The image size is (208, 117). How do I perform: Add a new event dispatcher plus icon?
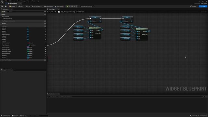(x=45, y=60)
